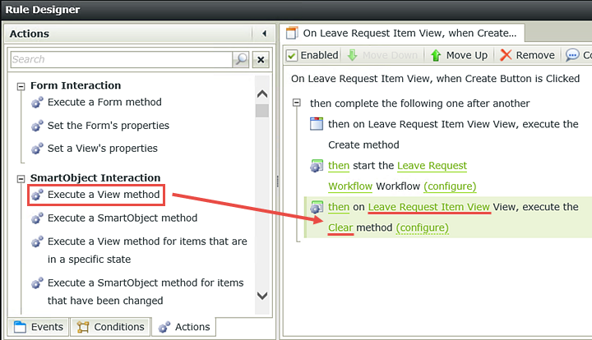Click the Move Up toolbar label
The height and width of the screenshot is (340, 592).
pos(467,55)
